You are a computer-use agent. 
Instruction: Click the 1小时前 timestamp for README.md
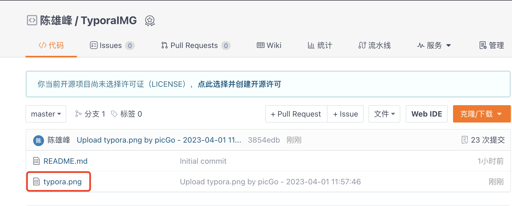[491, 161]
